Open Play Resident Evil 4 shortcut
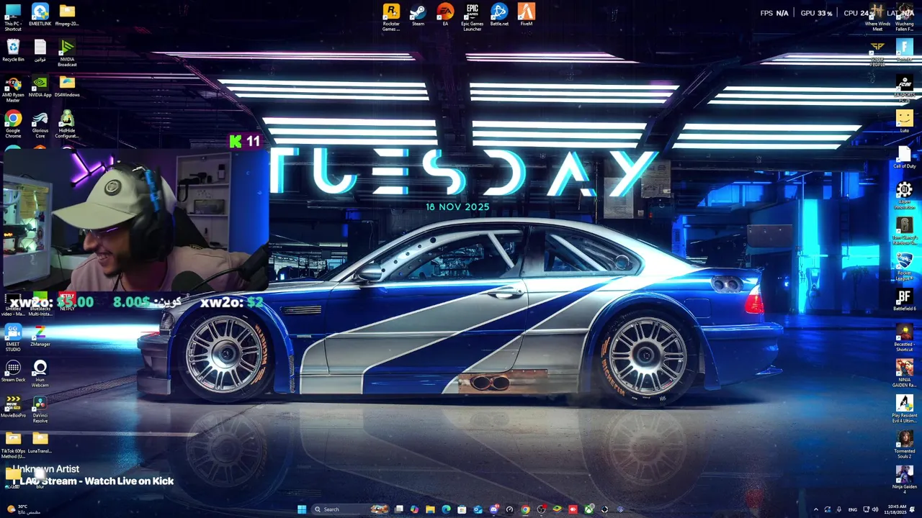This screenshot has width=922, height=518. (904, 409)
